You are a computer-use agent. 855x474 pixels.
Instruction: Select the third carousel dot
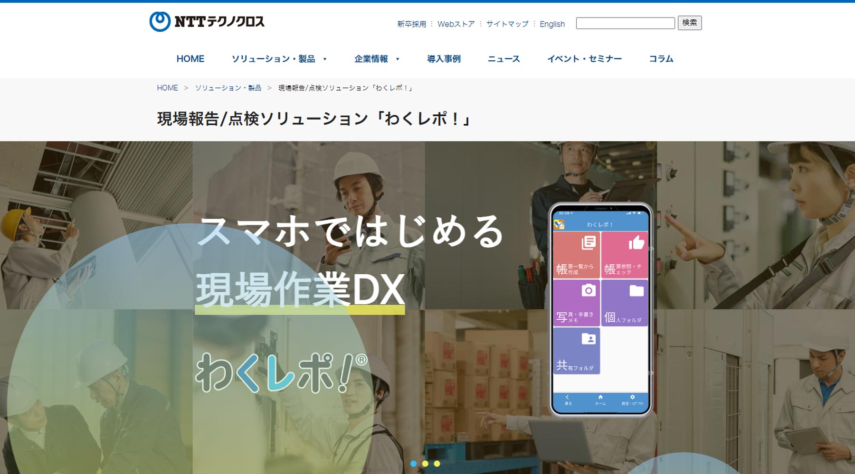437,464
